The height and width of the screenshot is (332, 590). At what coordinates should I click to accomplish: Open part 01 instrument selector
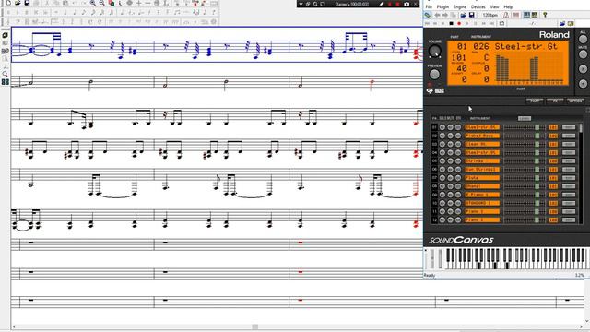point(482,127)
